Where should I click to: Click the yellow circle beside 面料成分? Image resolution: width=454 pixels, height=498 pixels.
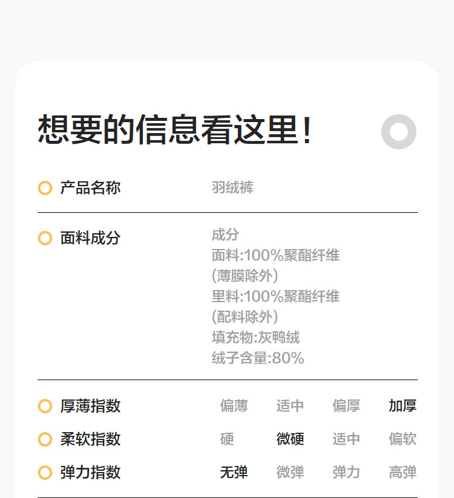(x=45, y=238)
